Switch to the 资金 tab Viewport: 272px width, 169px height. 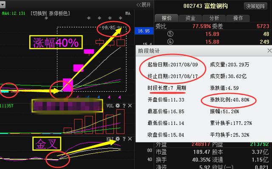point(190,18)
